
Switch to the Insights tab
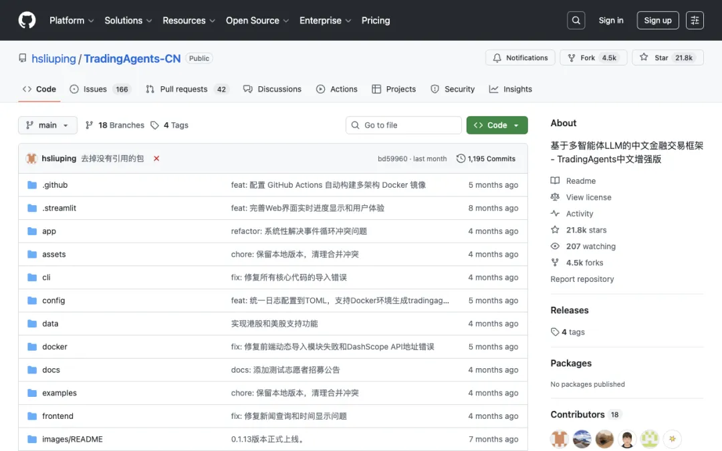tap(510, 90)
